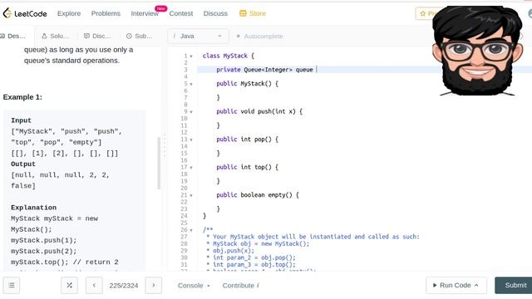Collapse class MyStack fold arrow on line 1
This screenshot has width=532, height=299.
pos(191,56)
